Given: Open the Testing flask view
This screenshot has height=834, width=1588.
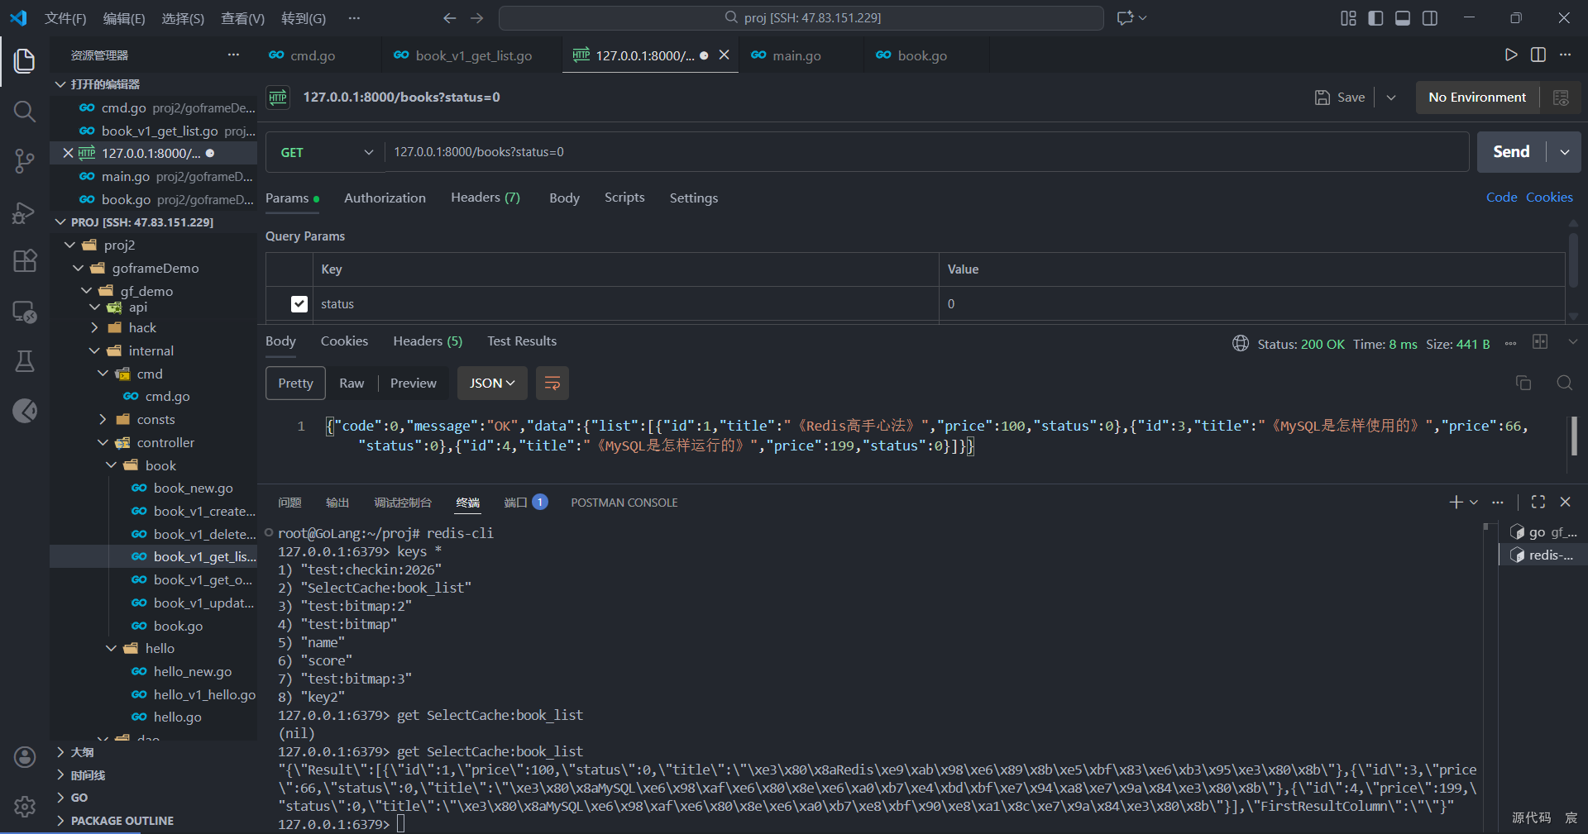Looking at the screenshot, I should click(x=25, y=361).
